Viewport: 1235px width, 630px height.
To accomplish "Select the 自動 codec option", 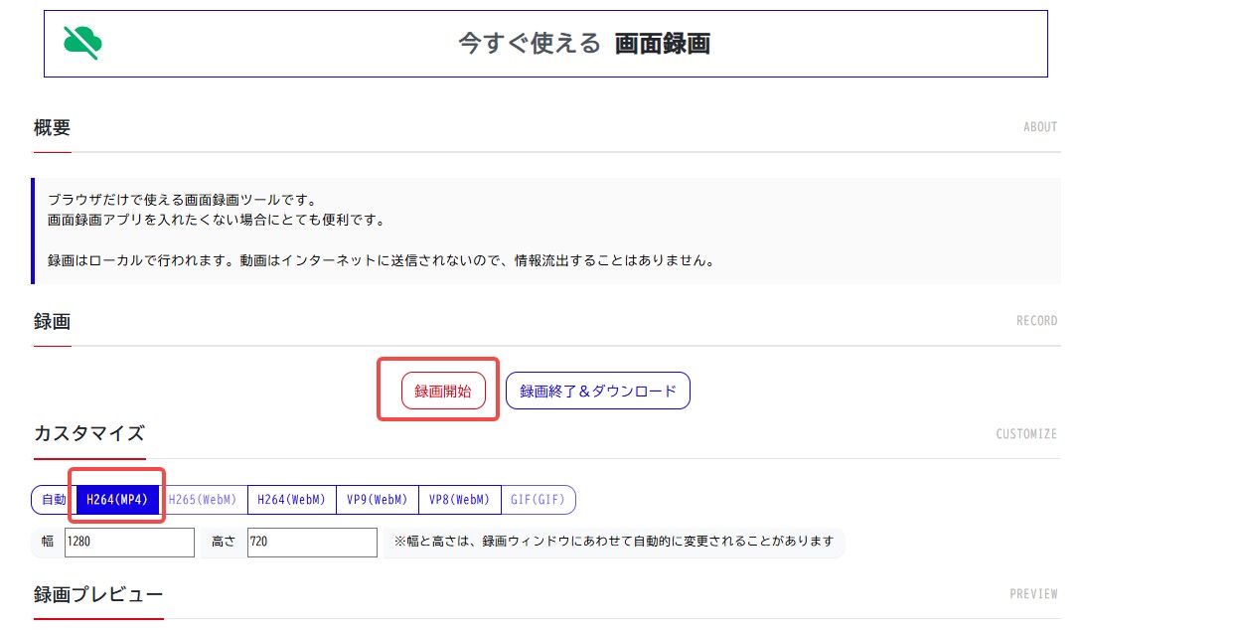I will tap(54, 499).
